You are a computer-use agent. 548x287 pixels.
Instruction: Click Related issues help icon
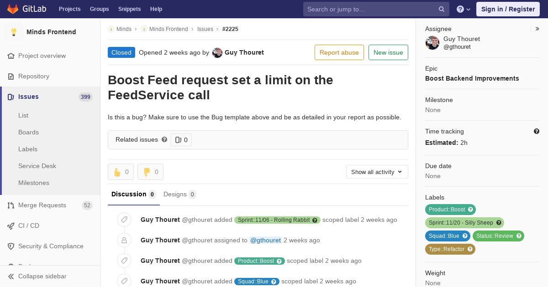point(164,139)
